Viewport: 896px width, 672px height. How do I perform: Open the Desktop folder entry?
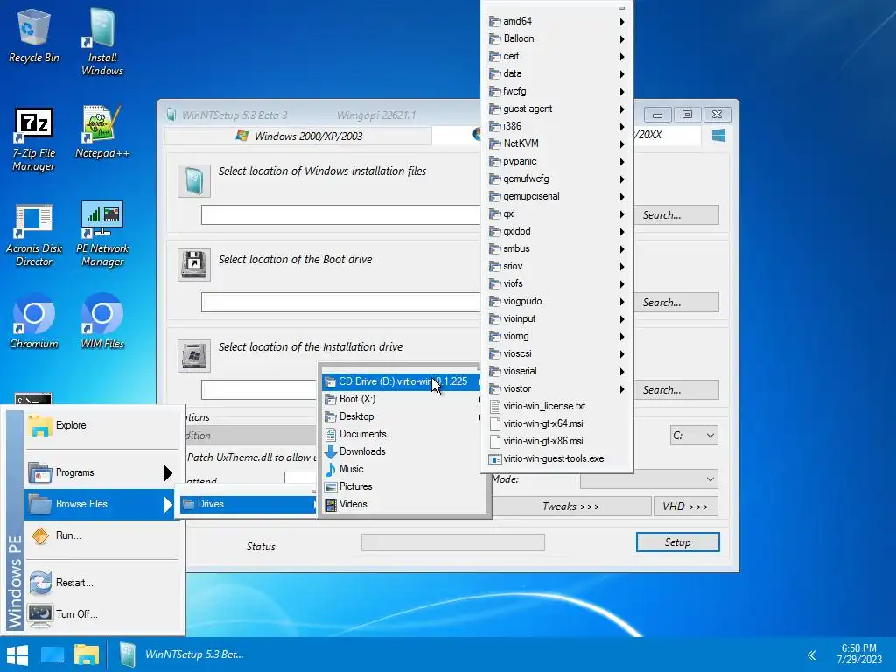[x=402, y=416]
